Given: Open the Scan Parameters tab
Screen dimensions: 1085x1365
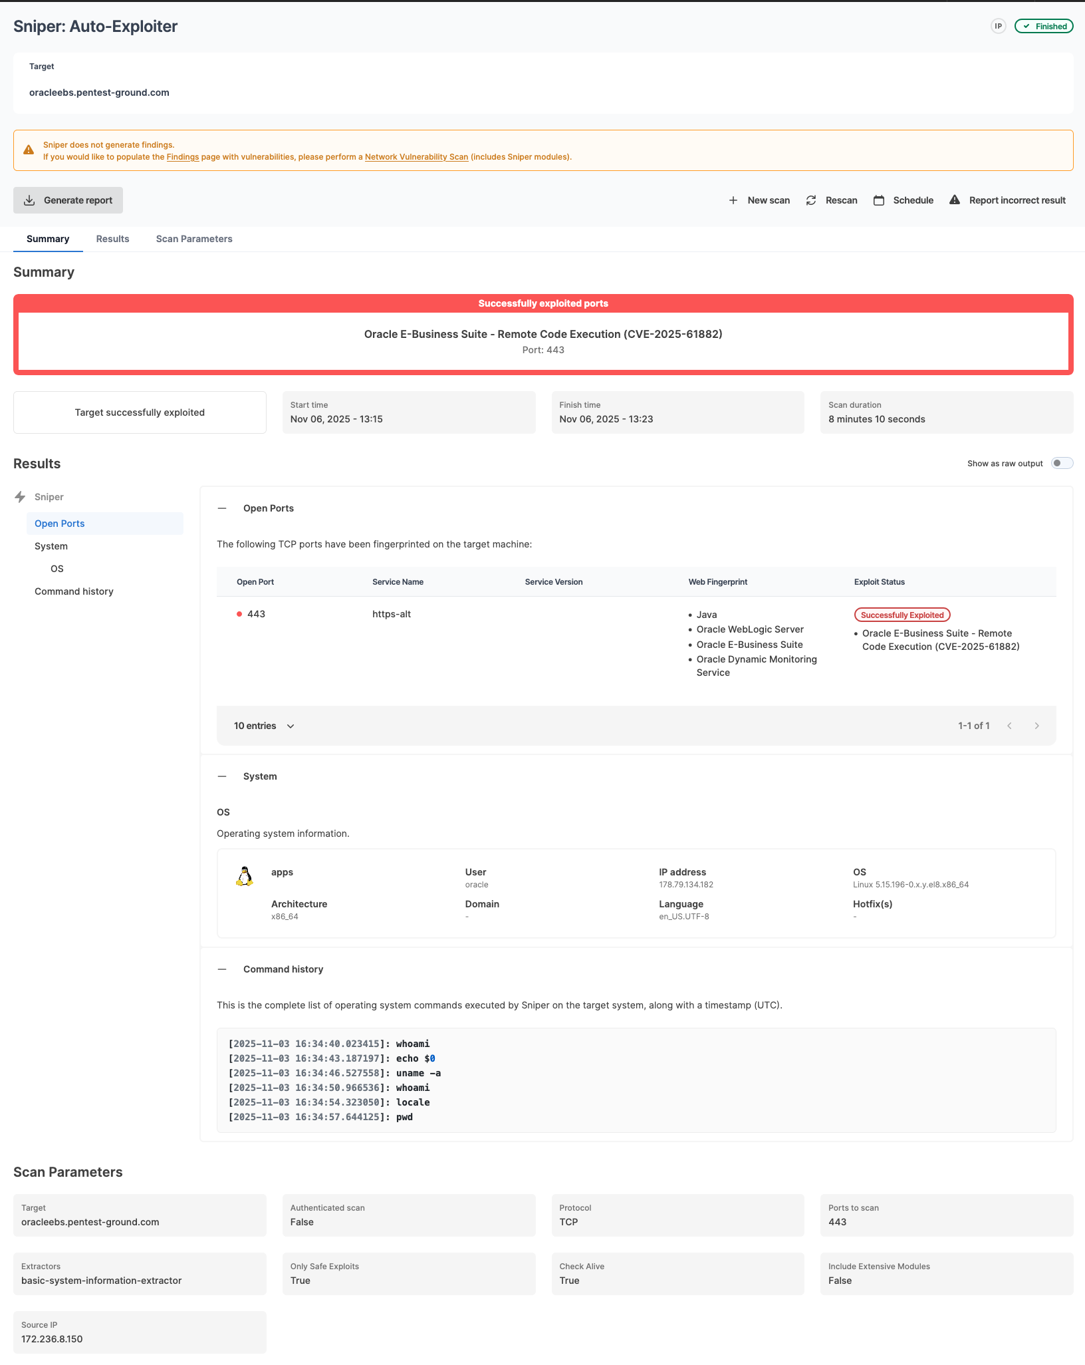Looking at the screenshot, I should point(194,239).
